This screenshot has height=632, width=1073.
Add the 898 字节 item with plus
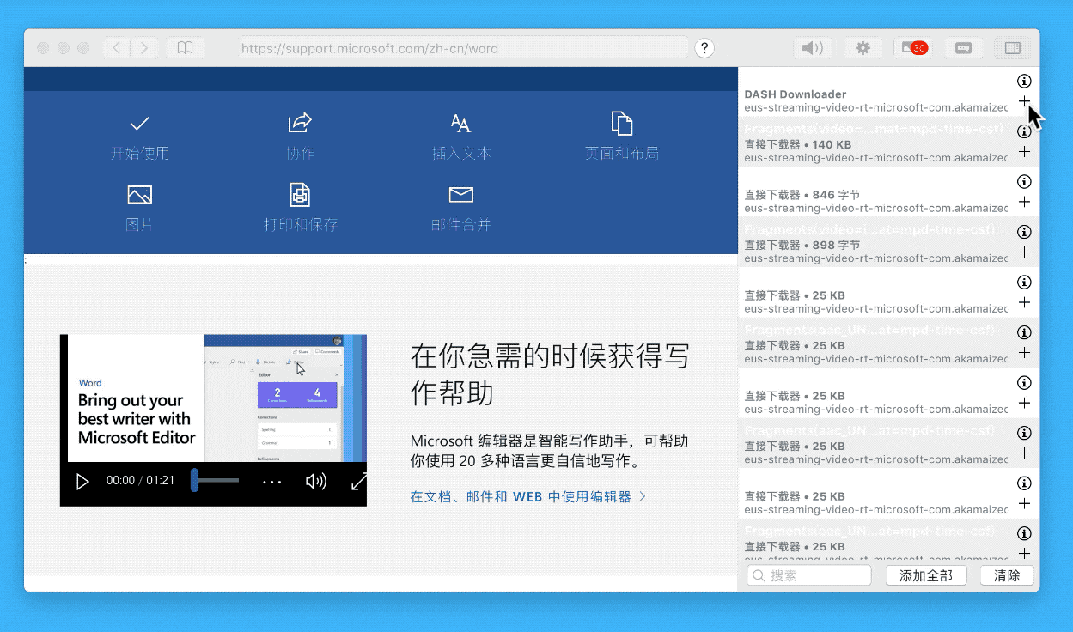click(x=1024, y=252)
